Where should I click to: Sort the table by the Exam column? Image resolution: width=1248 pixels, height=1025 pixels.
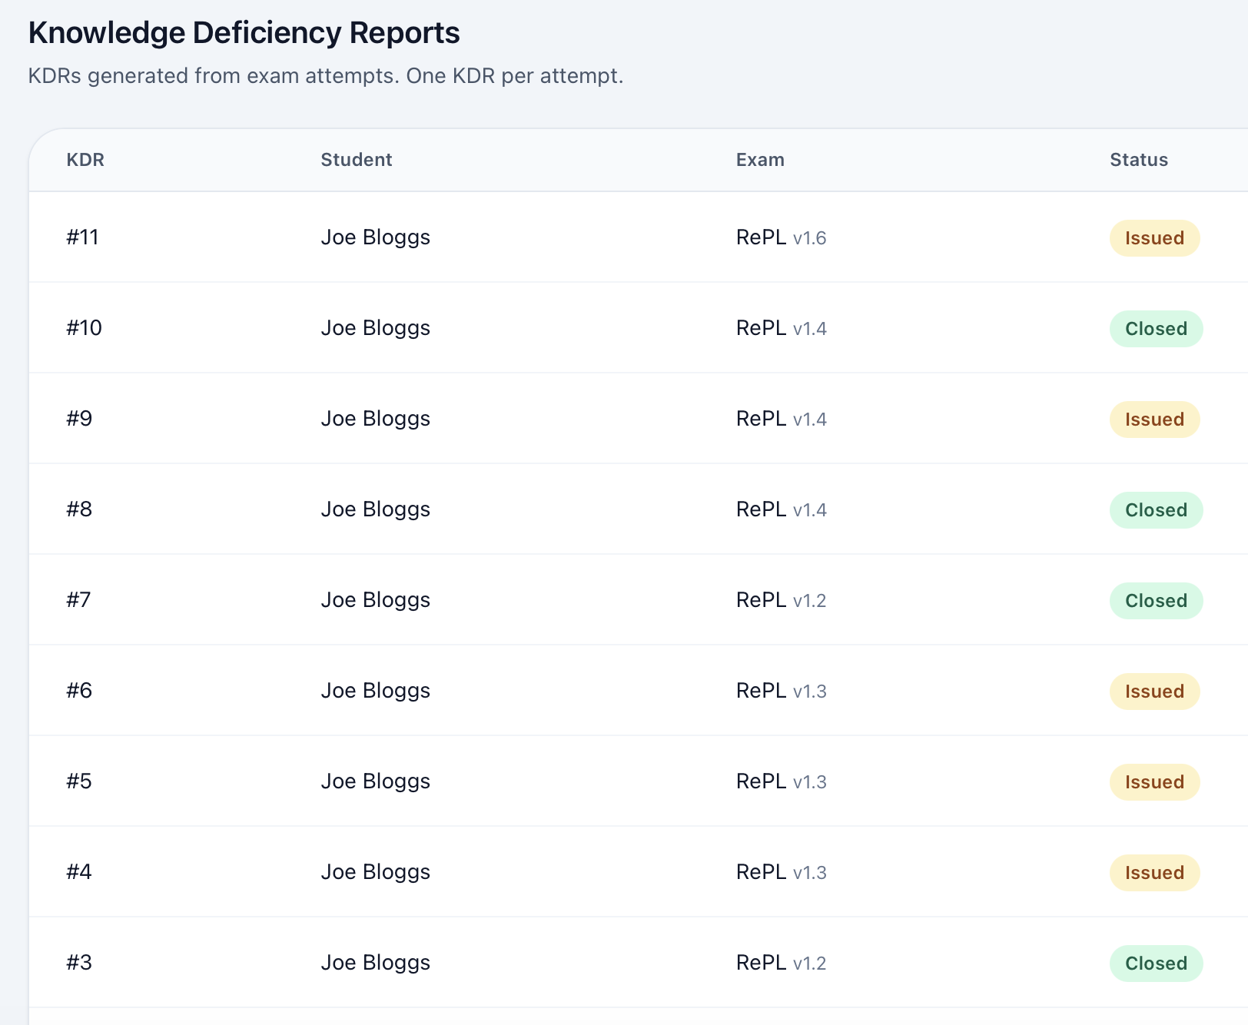pyautogui.click(x=760, y=160)
